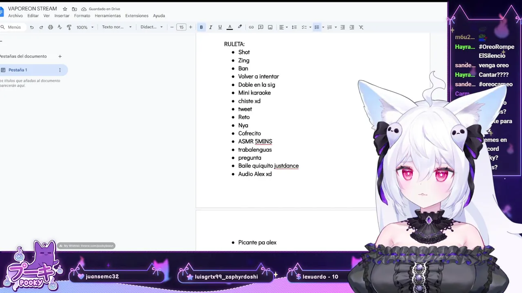Click the redo arrow
The height and width of the screenshot is (293, 522).
pos(41,27)
